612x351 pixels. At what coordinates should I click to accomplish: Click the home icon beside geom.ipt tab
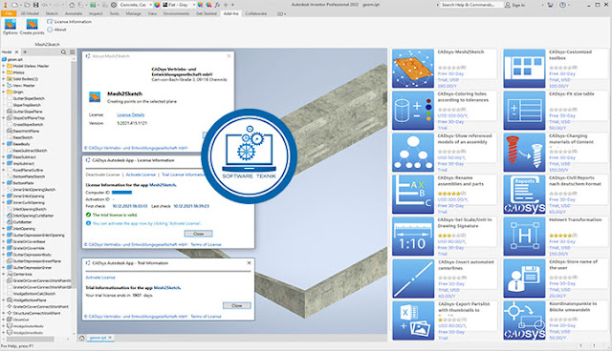coord(82,338)
